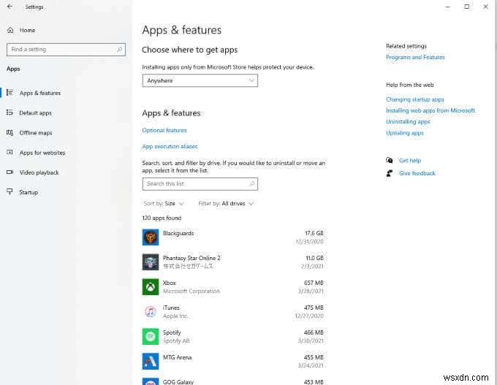
Task: Click the Startup sidebar icon
Action: (x=10, y=191)
